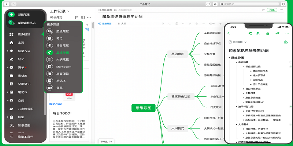This screenshot has width=293, height=146.
Task: Open the 工作记录 notebook dropdown
Action: 60,11
